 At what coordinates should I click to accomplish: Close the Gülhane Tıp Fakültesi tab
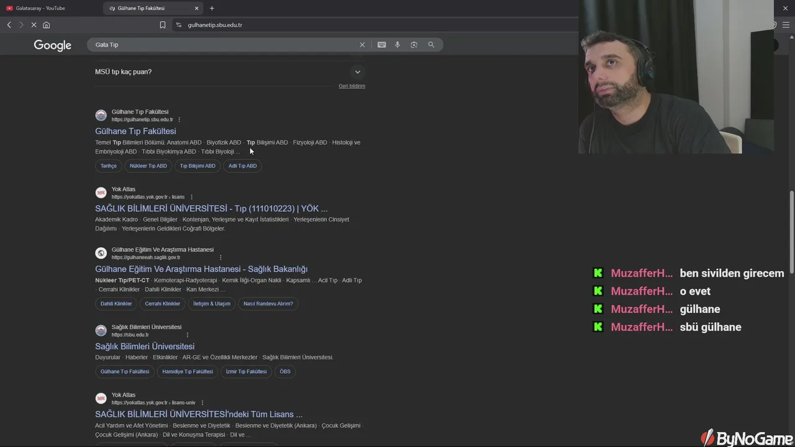[x=197, y=8]
